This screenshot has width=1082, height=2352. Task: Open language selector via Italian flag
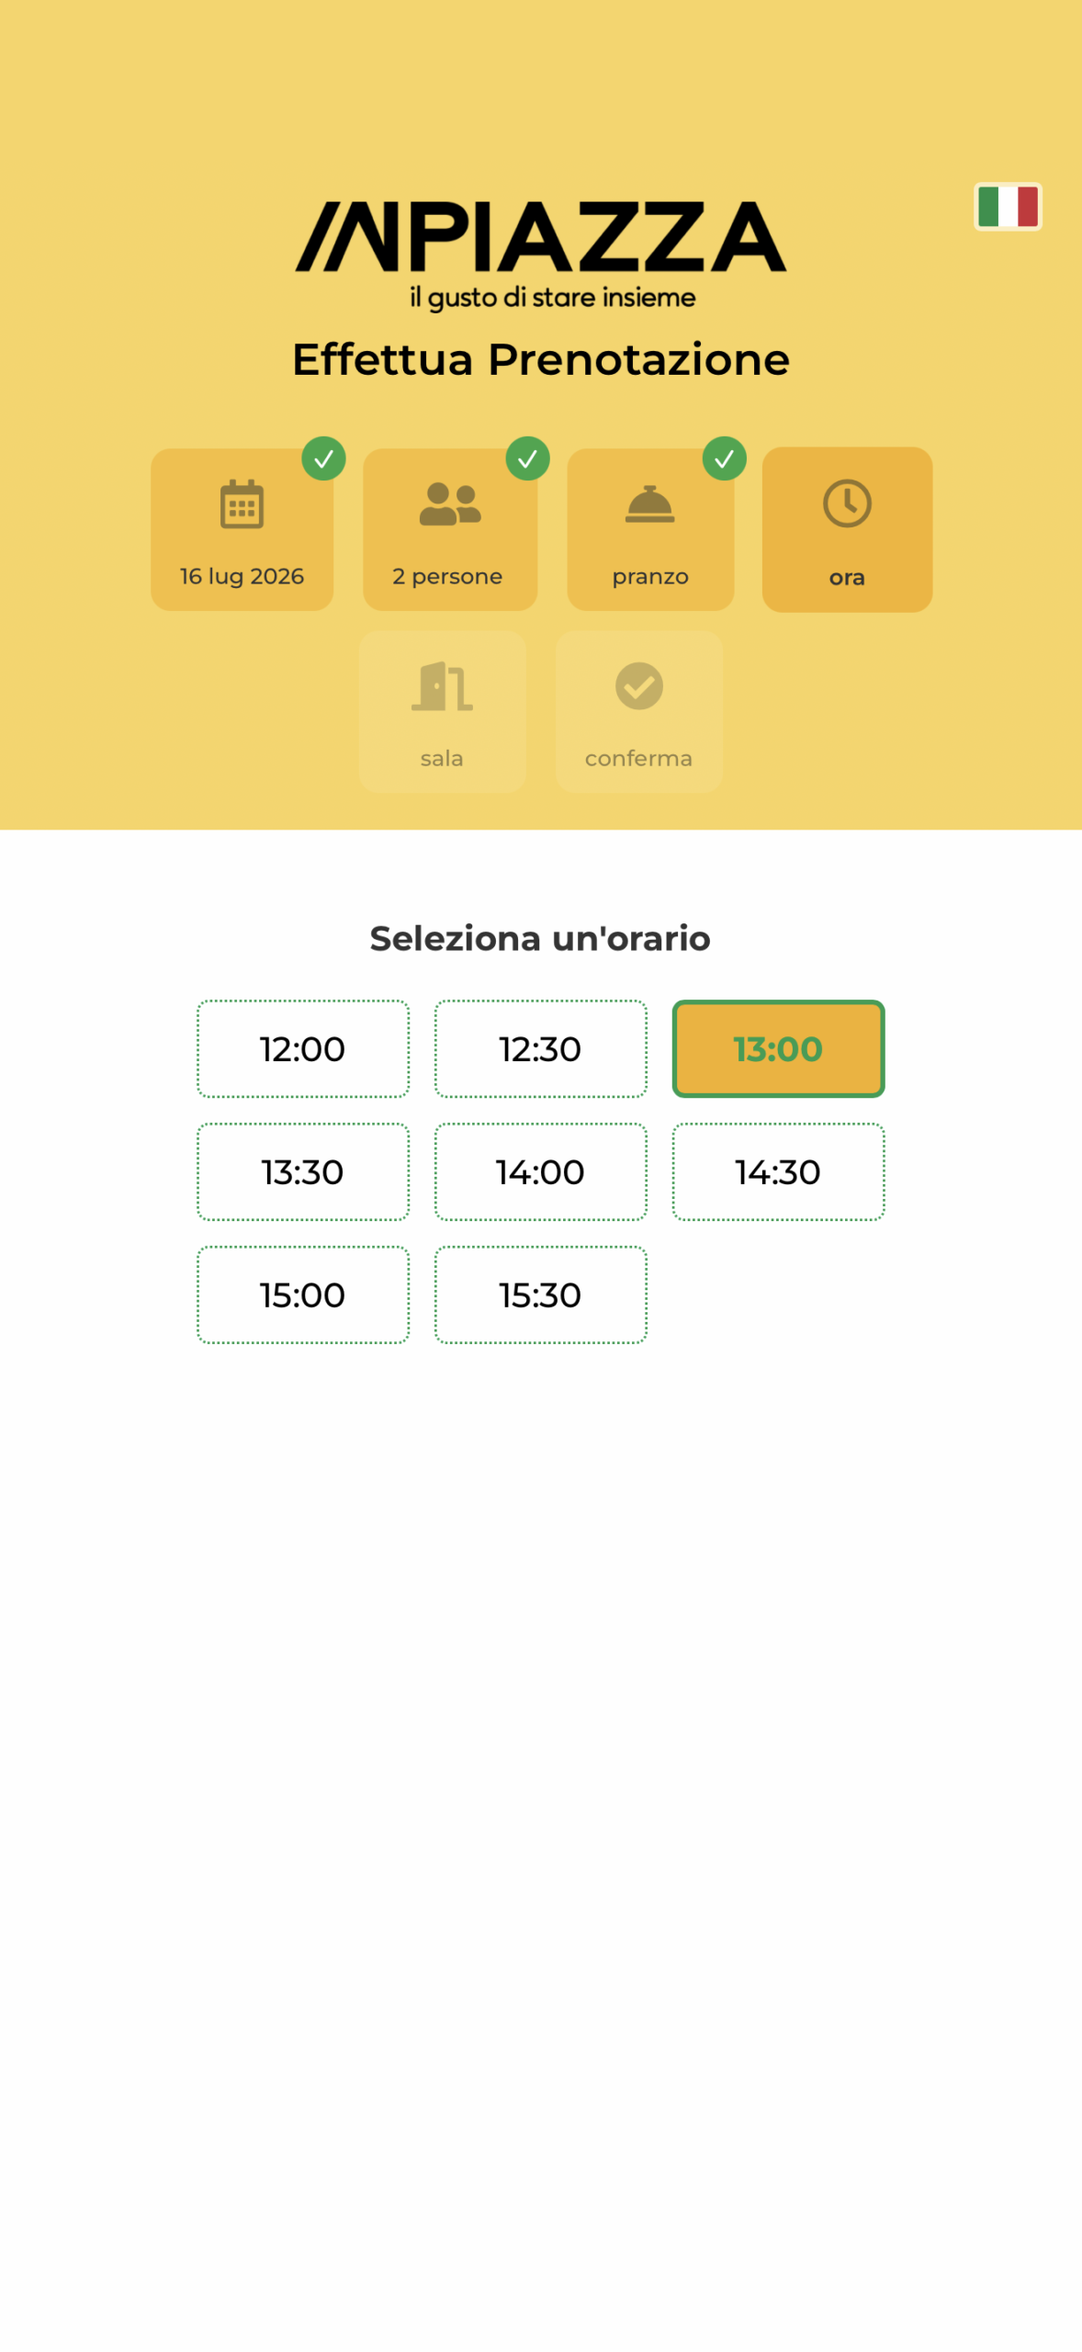tap(1008, 206)
